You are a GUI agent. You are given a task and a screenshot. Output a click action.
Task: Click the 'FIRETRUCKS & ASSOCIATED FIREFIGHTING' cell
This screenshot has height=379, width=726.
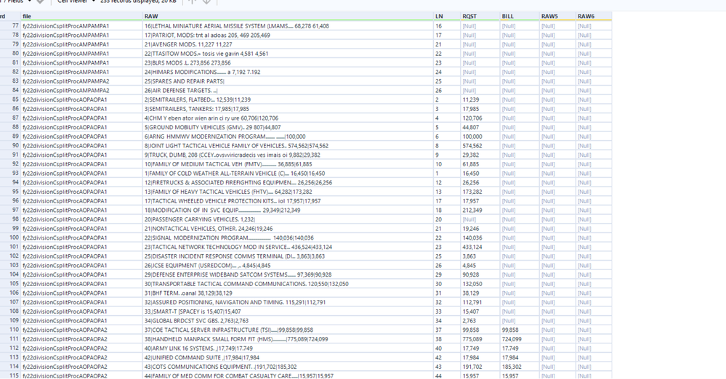tap(288, 182)
